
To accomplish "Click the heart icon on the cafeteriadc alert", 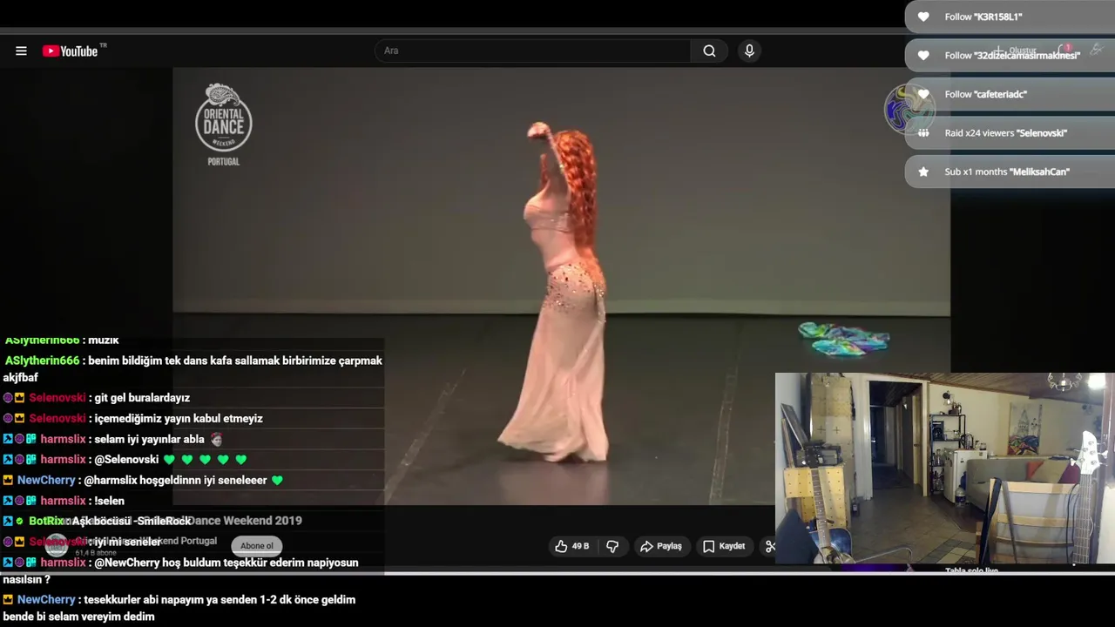I will [924, 94].
